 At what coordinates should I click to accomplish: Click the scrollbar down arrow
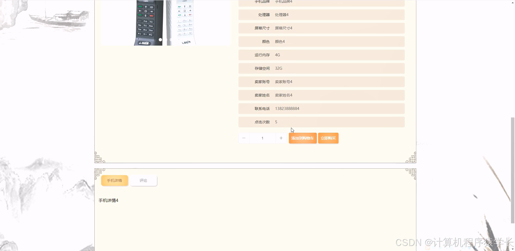(513, 249)
